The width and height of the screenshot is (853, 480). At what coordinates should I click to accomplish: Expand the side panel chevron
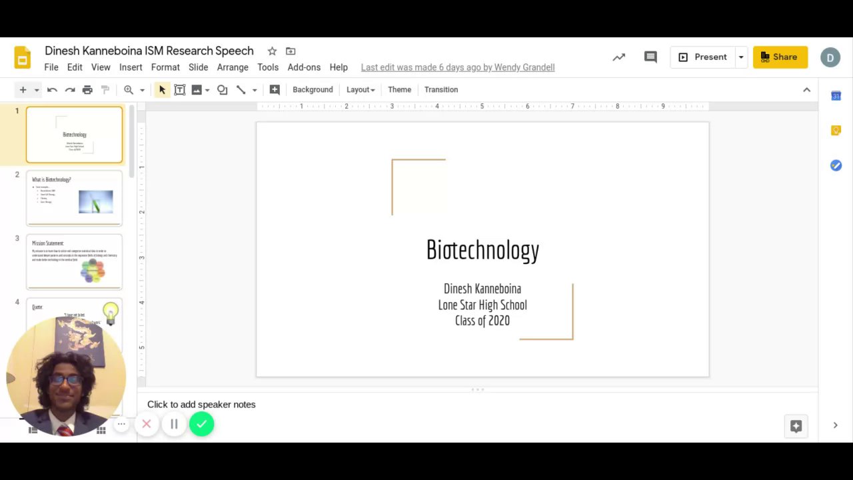click(836, 425)
